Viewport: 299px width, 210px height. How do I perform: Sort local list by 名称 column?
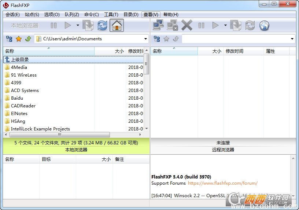pyautogui.click(x=49, y=51)
